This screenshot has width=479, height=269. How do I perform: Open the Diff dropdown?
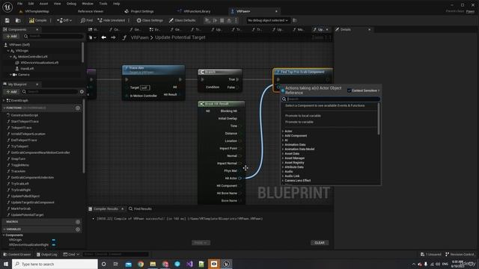coord(64,20)
